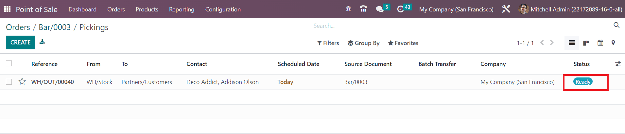This screenshot has width=625, height=134.
Task: Switch to the kanban view icon
Action: 586,43
